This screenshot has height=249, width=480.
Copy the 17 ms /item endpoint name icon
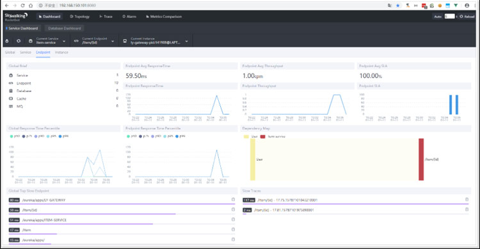click(233, 229)
